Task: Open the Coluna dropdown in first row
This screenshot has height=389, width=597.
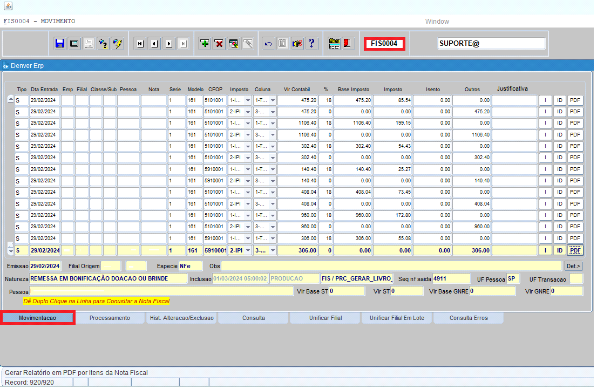Action: pyautogui.click(x=273, y=100)
